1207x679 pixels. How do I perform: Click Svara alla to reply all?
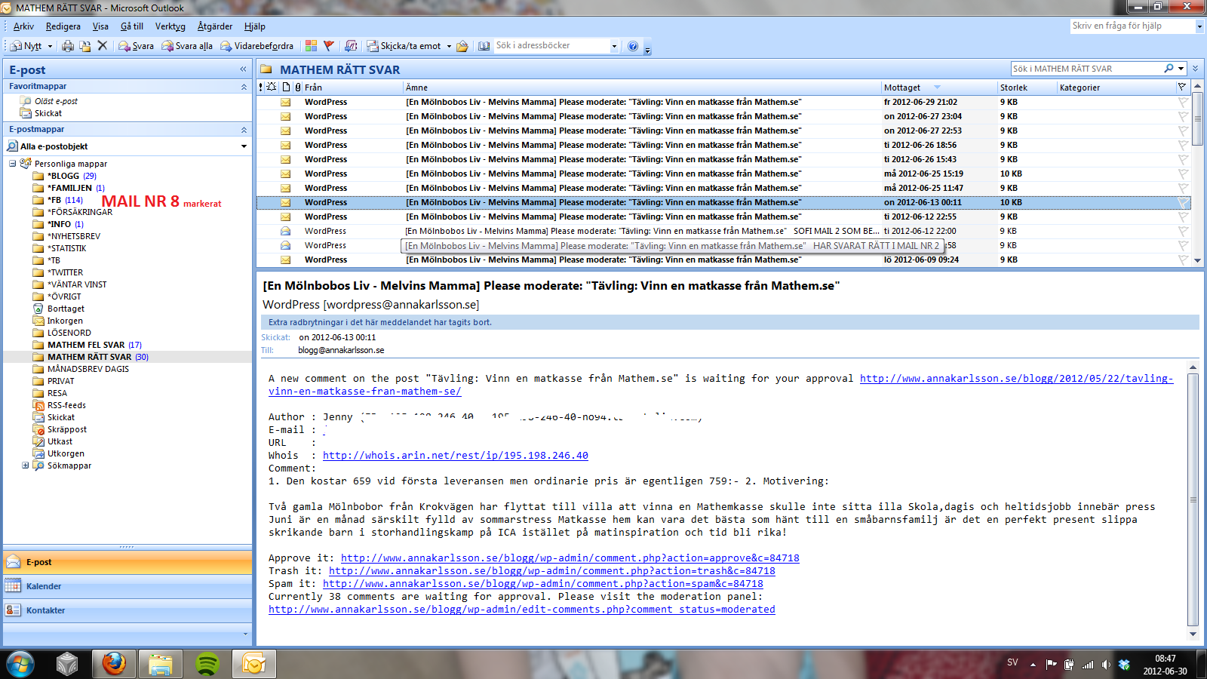[x=187, y=46]
